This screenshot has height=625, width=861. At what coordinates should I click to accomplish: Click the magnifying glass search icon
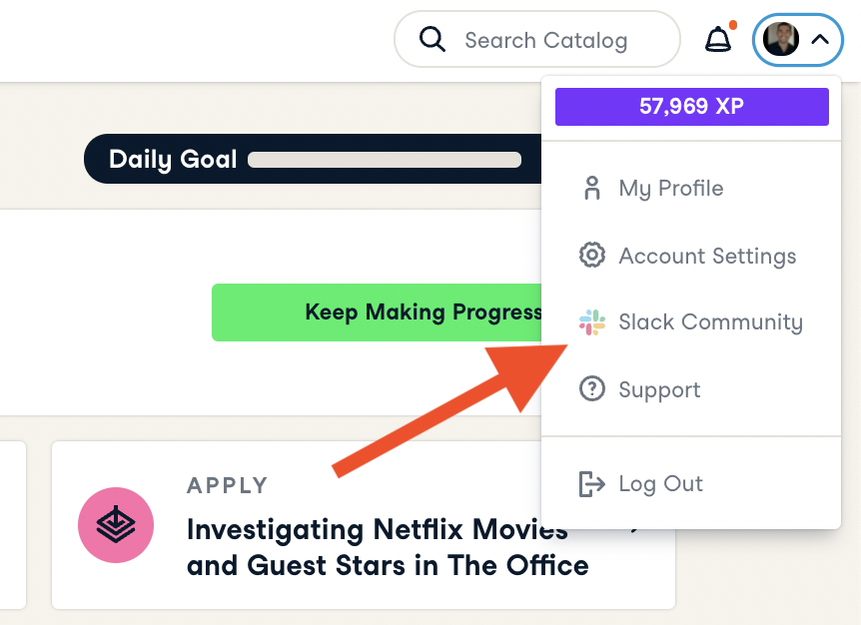[431, 40]
